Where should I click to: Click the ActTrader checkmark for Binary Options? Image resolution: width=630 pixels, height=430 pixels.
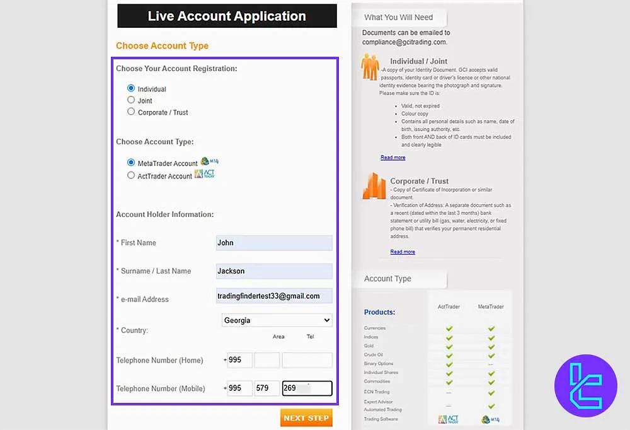(x=449, y=364)
